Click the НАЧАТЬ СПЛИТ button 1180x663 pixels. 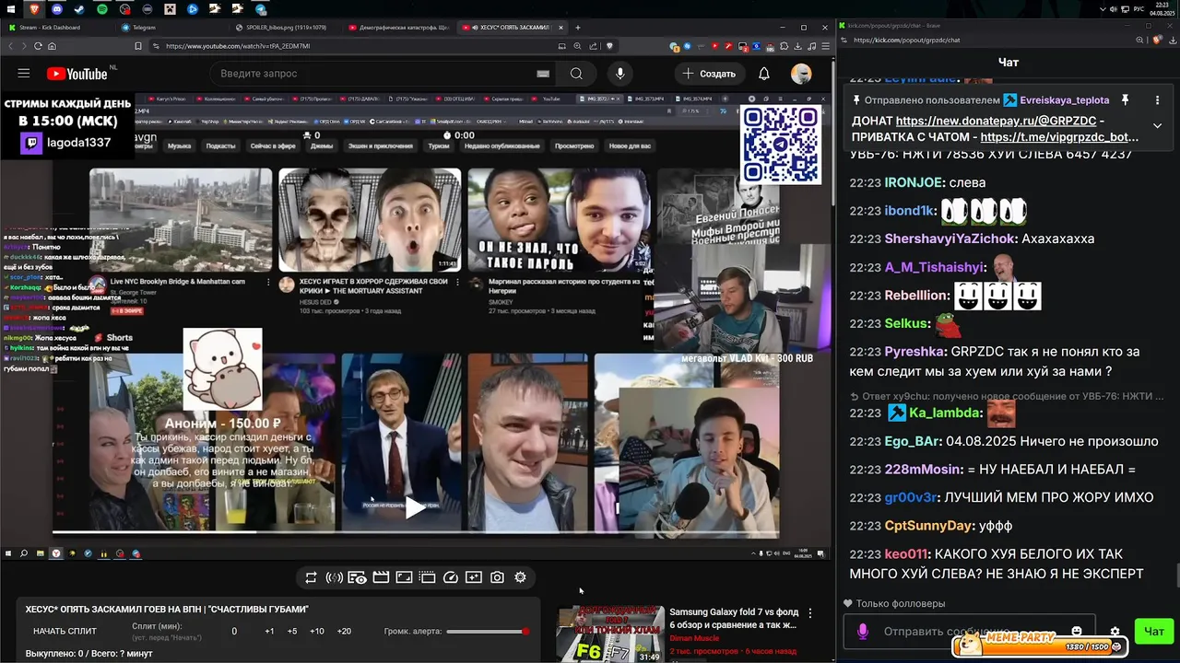coord(65,631)
